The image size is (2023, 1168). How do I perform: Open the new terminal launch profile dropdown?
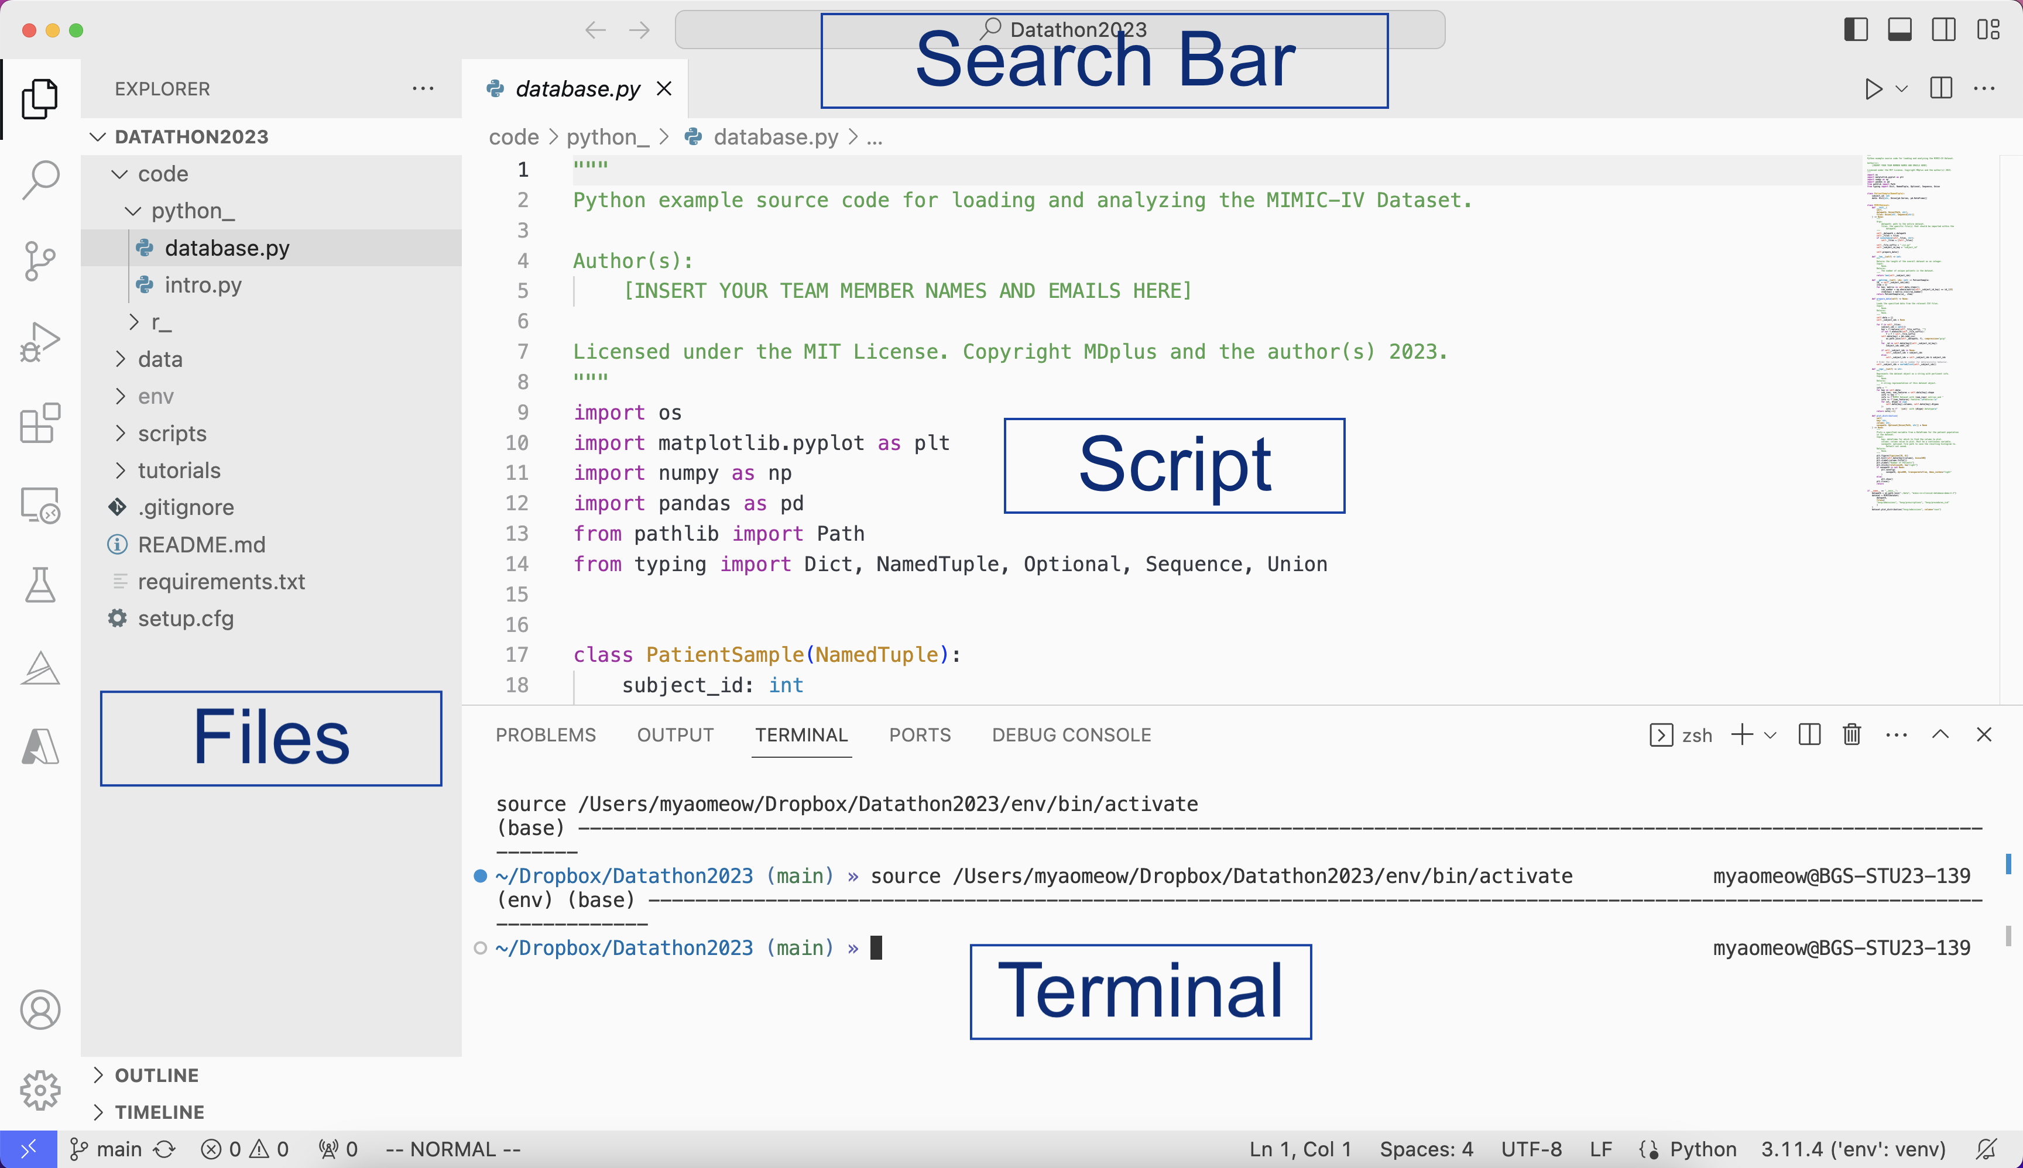click(1770, 735)
